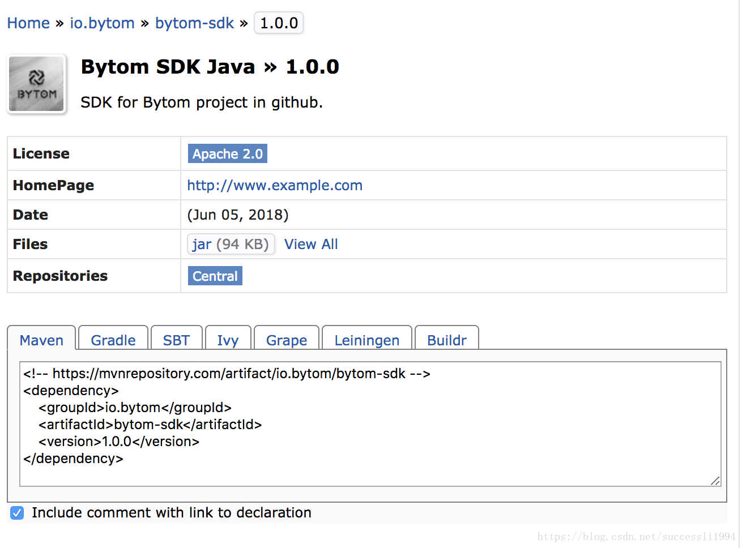Switch to the Leiningen tab
The height and width of the screenshot is (548, 742).
pyautogui.click(x=366, y=340)
